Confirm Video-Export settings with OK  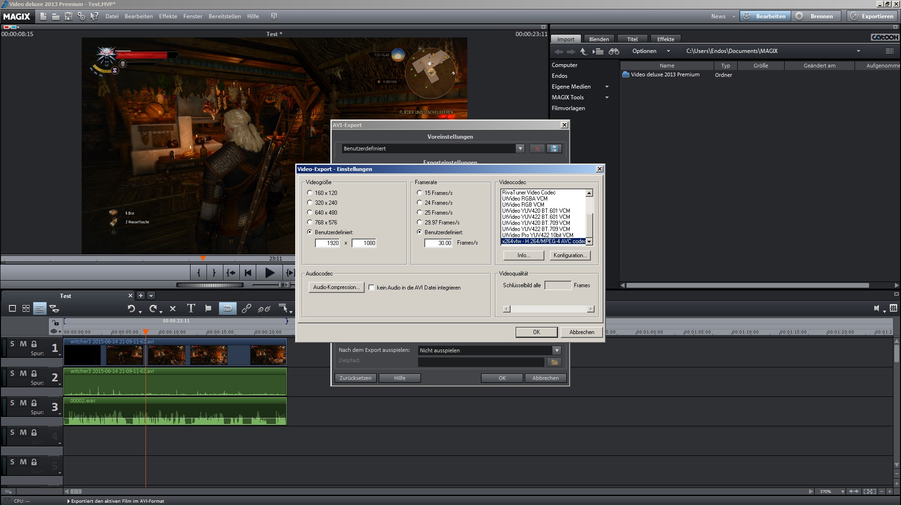point(536,332)
